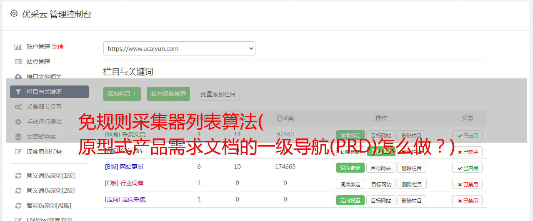The image size is (533, 221).
Task: Click 目标网站 in the 定向采集 row
Action: (x=381, y=201)
